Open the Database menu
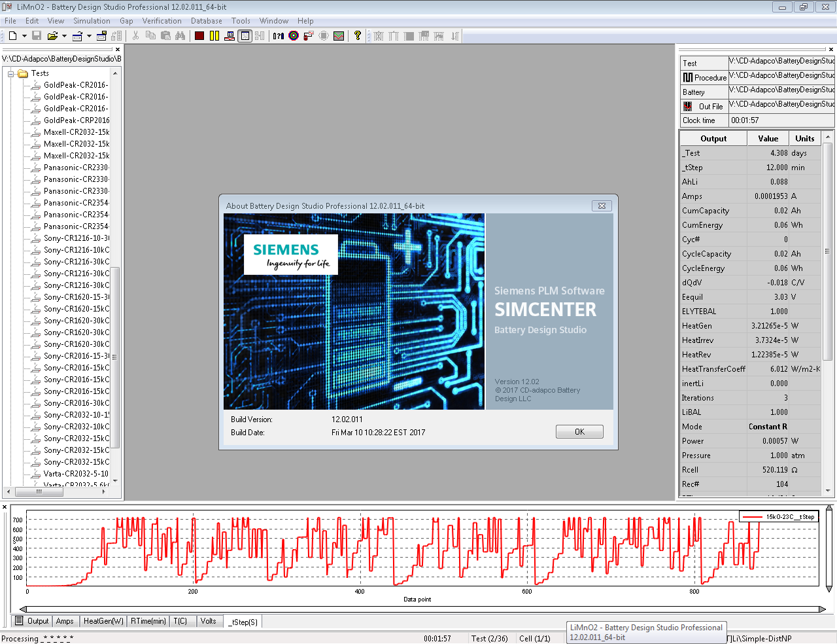 (207, 21)
